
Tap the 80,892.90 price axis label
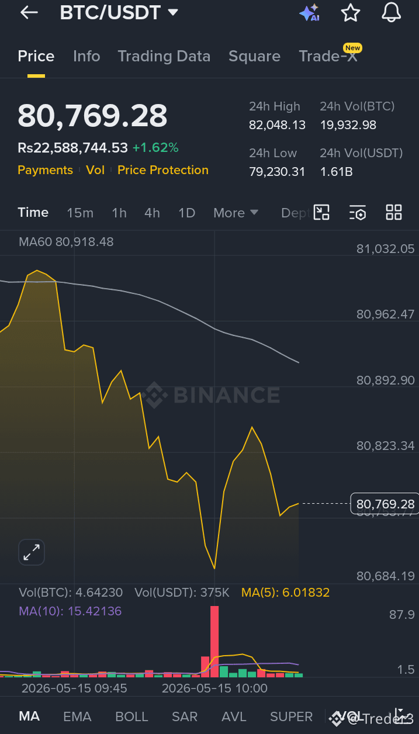point(386,380)
